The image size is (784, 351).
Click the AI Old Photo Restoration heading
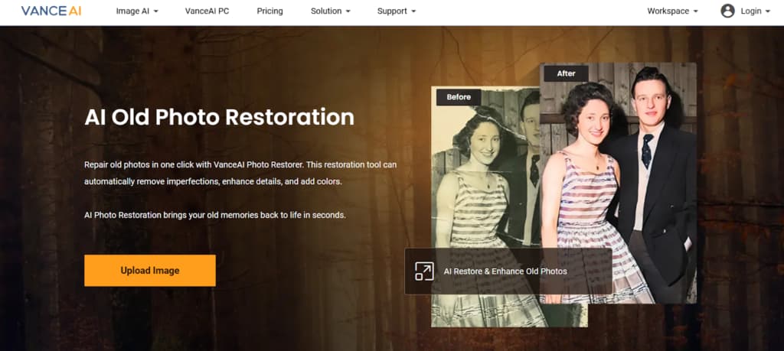tap(220, 117)
